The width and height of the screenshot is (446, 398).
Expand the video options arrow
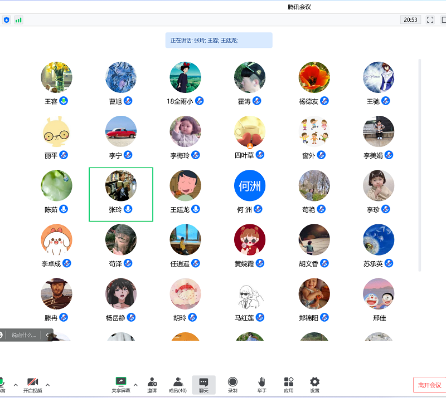tap(47, 384)
